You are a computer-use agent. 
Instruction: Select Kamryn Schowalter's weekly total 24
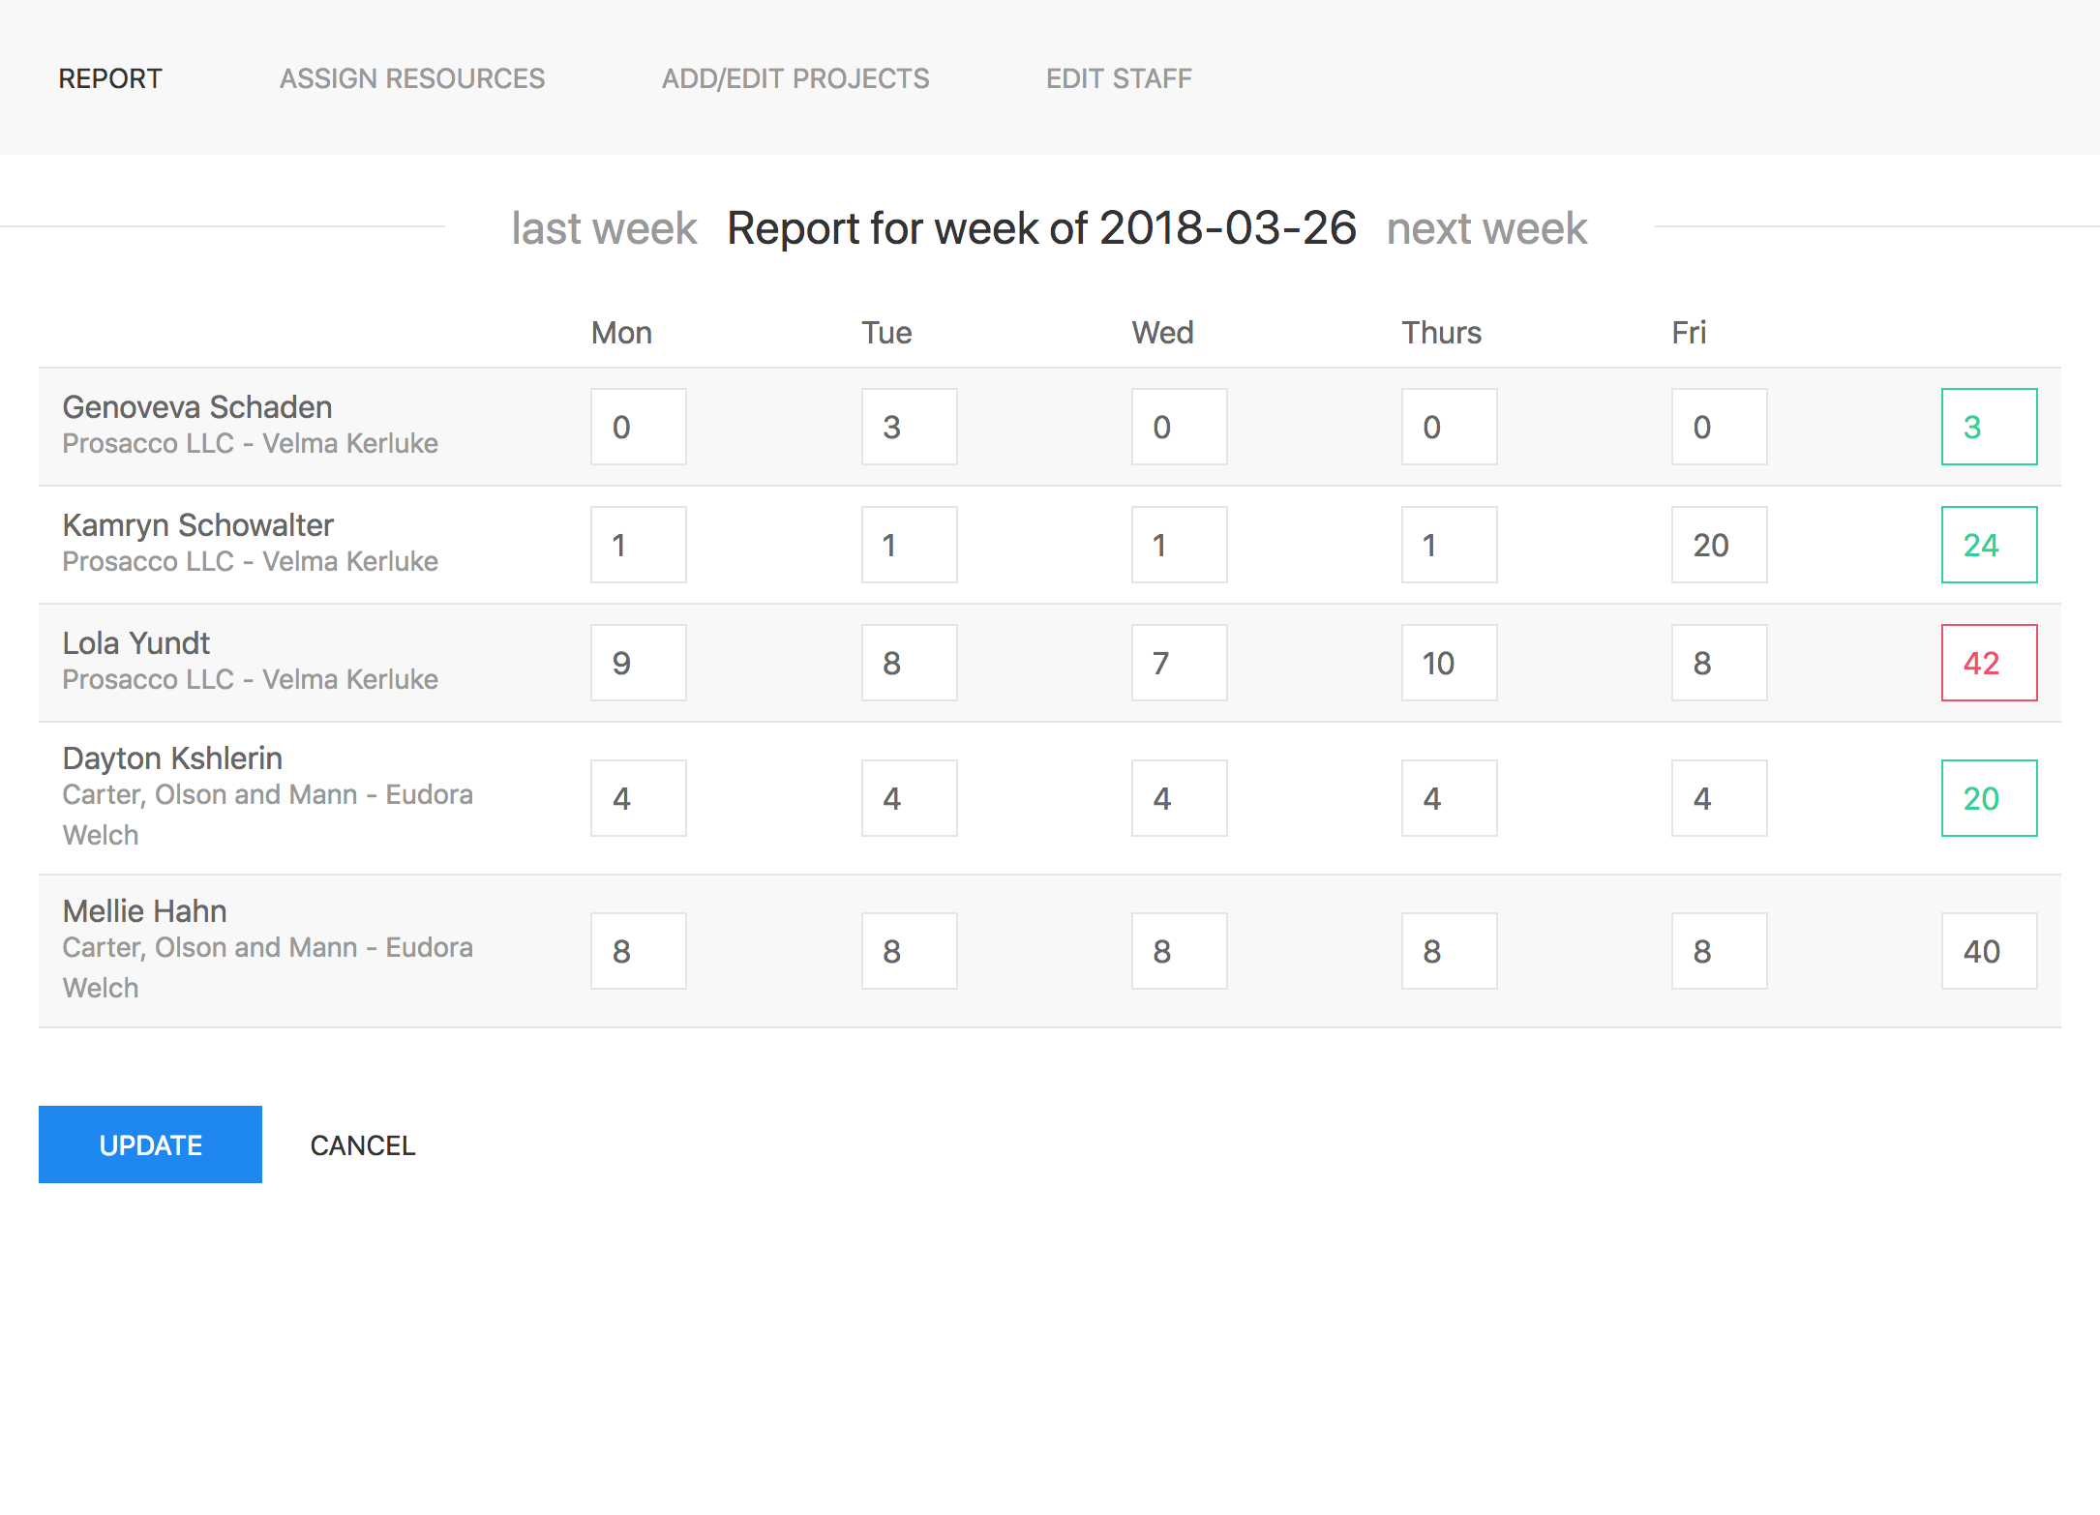point(1990,545)
